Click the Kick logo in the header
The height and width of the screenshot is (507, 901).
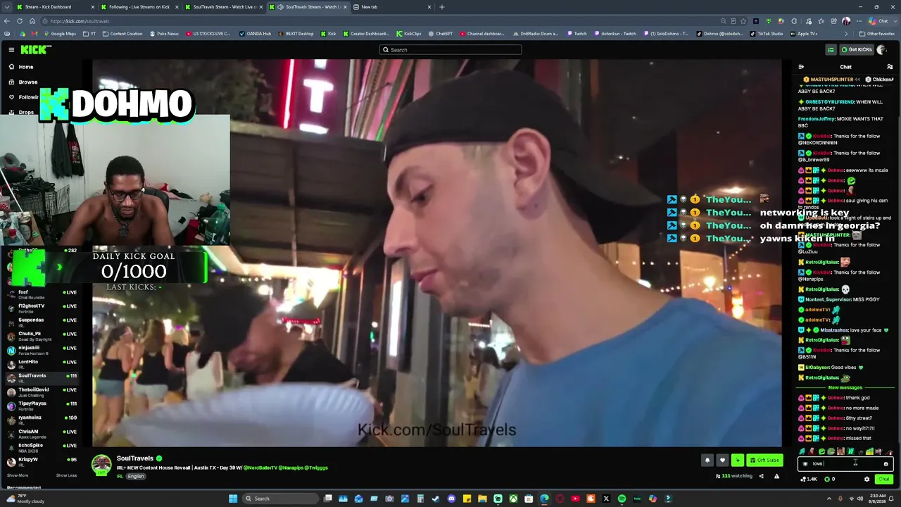35,49
